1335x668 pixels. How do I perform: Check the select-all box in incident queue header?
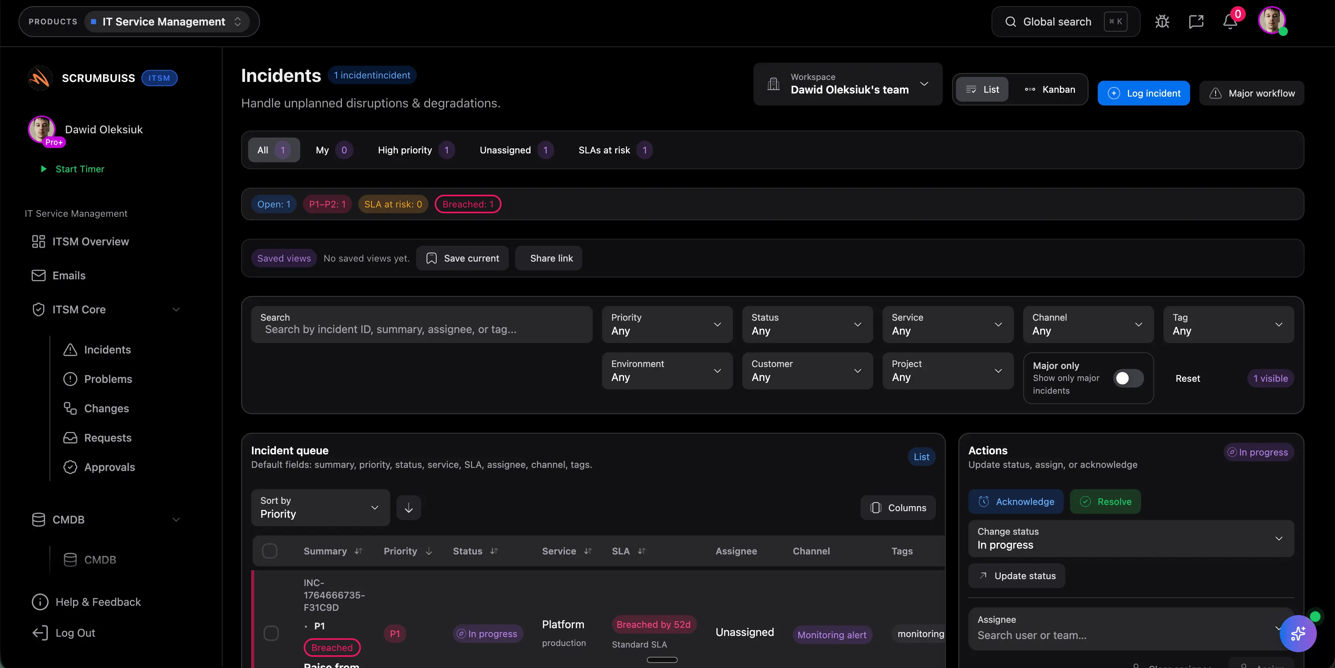pyautogui.click(x=269, y=551)
